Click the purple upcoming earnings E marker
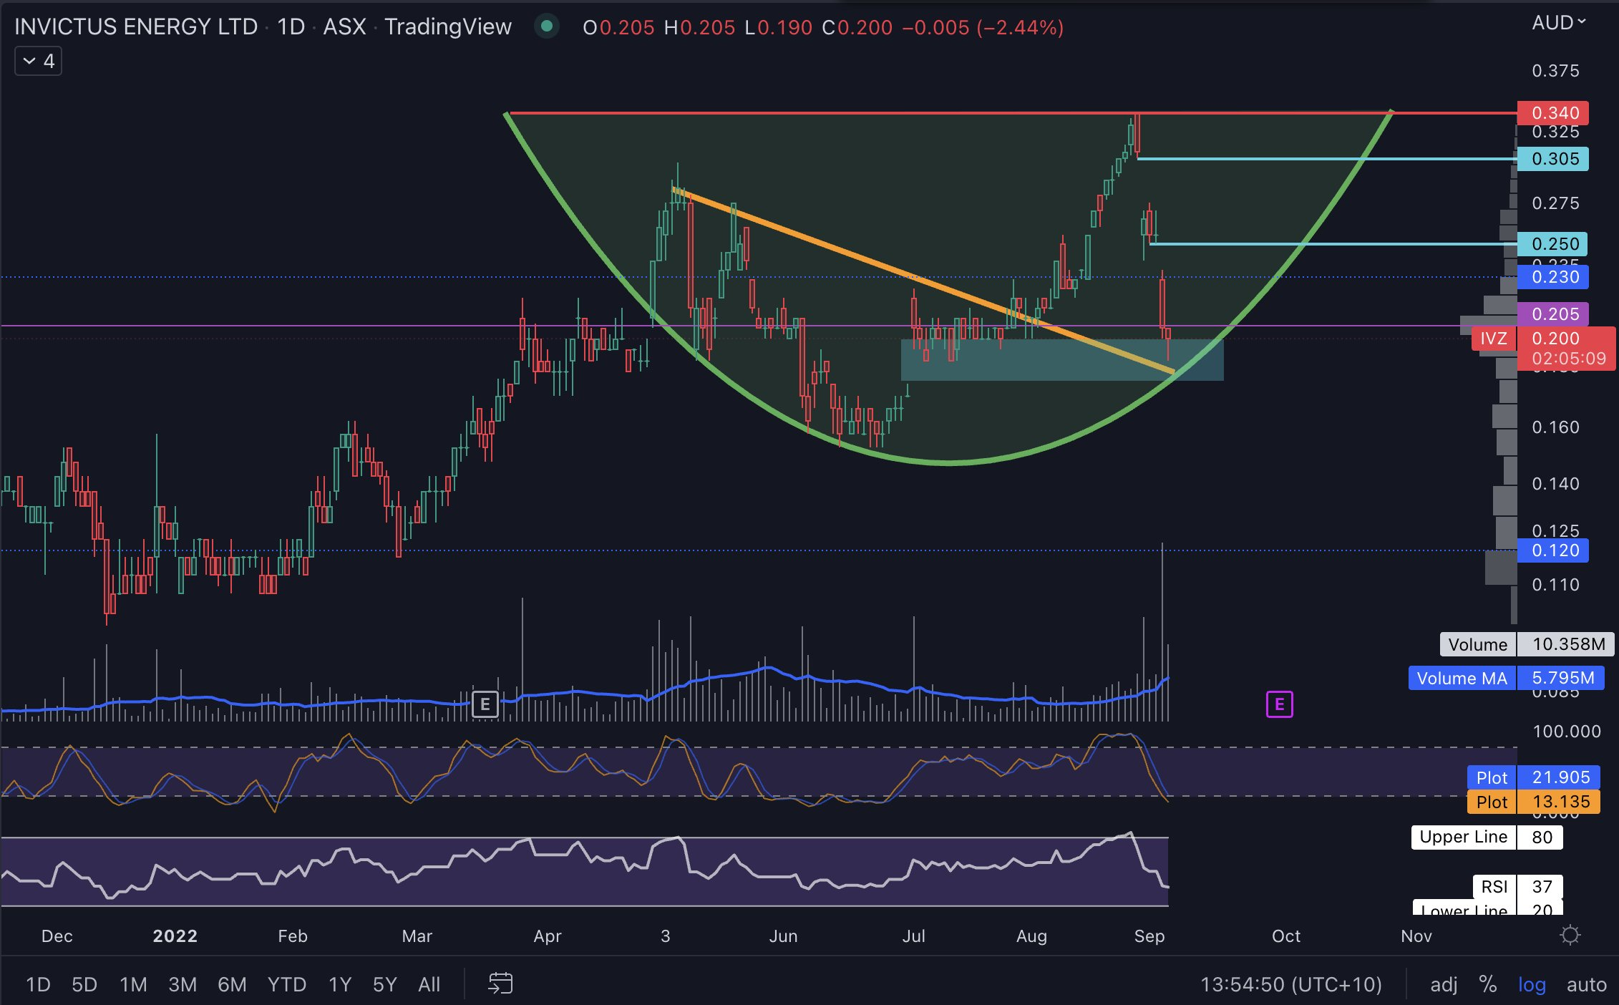Image resolution: width=1619 pixels, height=1005 pixels. [1279, 704]
